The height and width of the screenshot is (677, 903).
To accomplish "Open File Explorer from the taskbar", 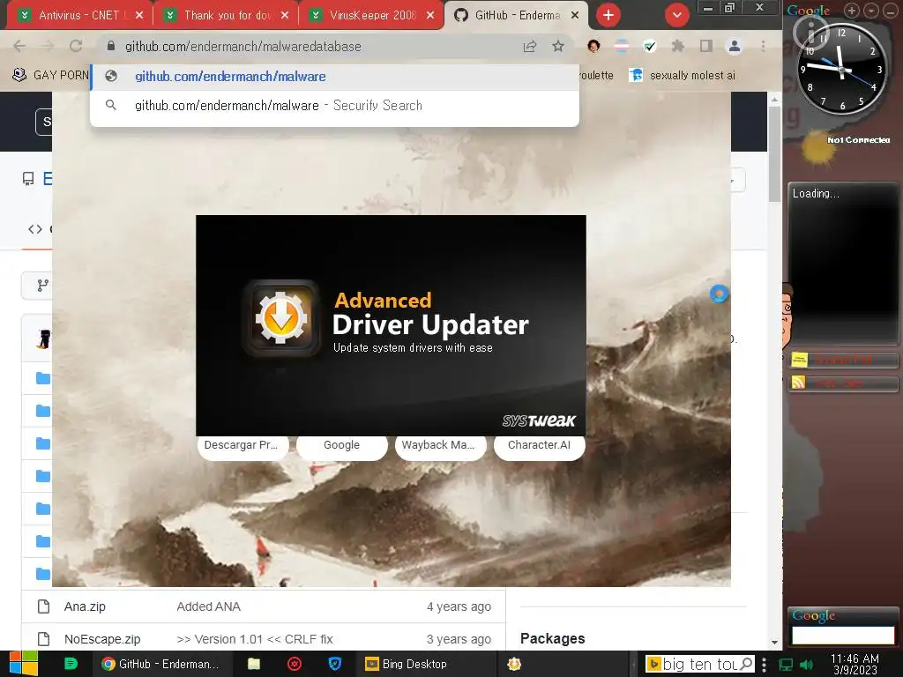I will [x=254, y=664].
